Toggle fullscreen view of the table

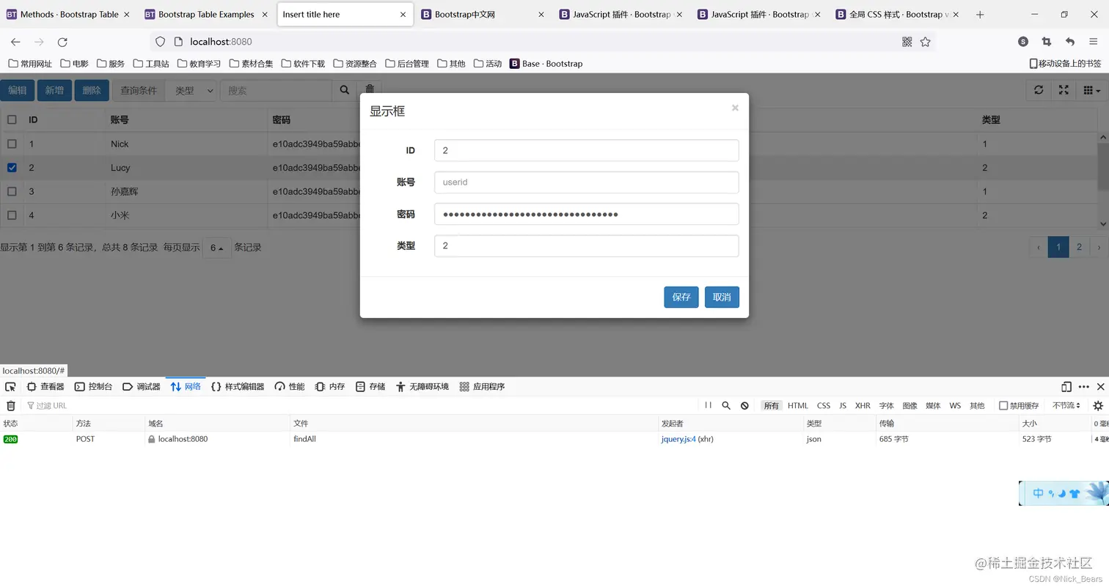1064,89
